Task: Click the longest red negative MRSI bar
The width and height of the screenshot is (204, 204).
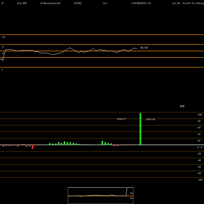Action: (32, 147)
